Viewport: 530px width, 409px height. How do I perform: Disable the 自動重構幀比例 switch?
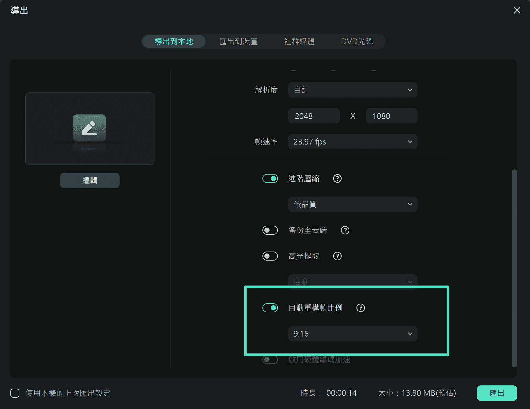270,308
